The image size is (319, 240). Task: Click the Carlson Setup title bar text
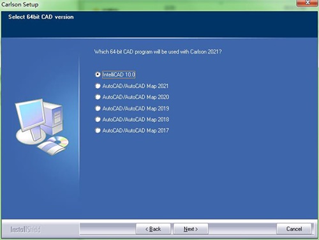click(x=20, y=4)
